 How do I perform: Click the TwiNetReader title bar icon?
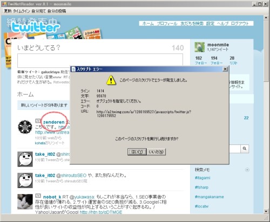click(x=4, y=4)
